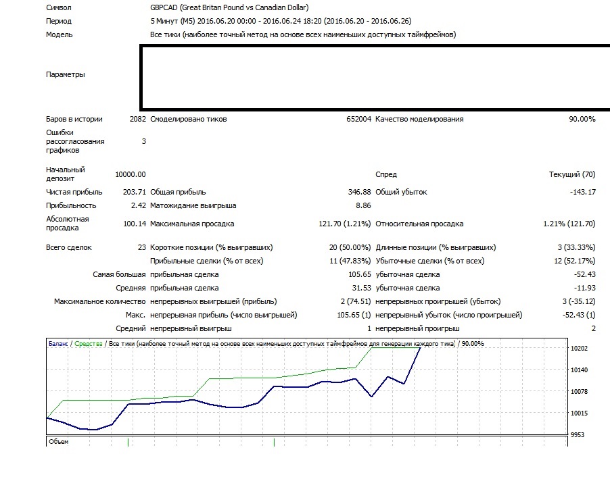Screen dimensions: 610x481
Task: Click the 'Ошибки рассогласования графиков' label
Action: point(75,141)
